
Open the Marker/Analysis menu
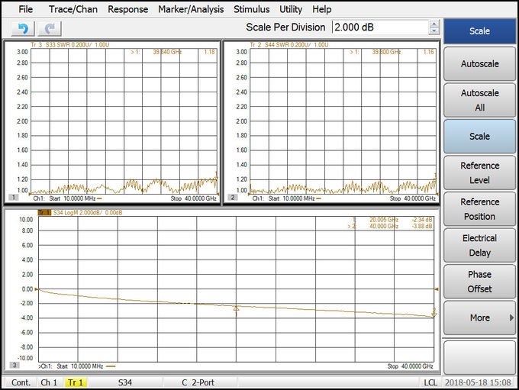191,9
